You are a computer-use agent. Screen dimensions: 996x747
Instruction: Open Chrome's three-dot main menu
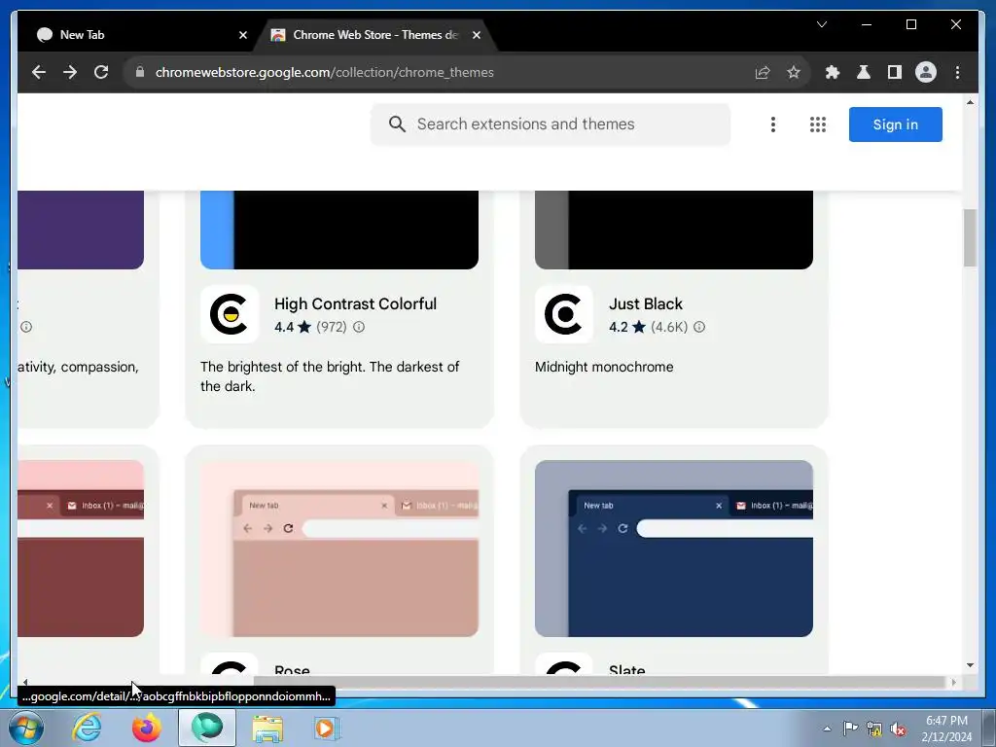point(957,72)
